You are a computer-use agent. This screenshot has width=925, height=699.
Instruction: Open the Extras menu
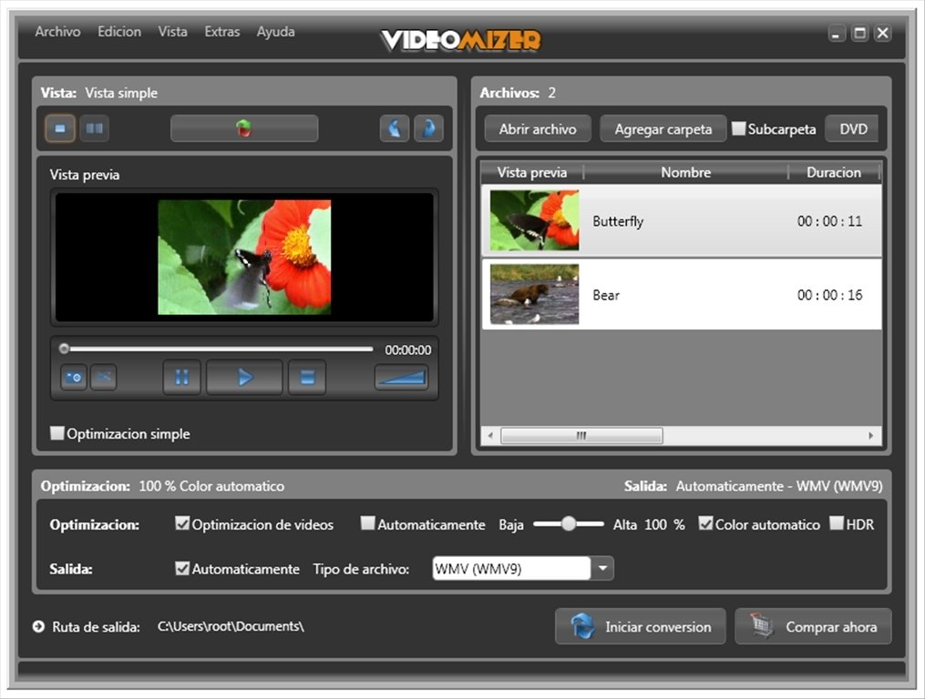(x=222, y=32)
